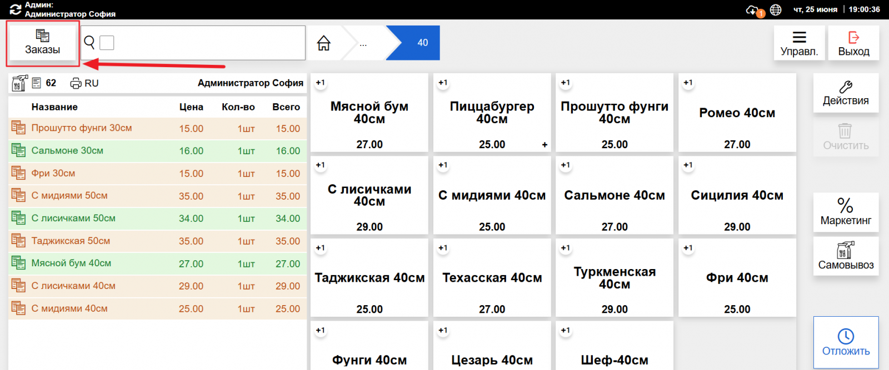
Task: Tick the checkbox in the search field
Action: click(x=107, y=43)
